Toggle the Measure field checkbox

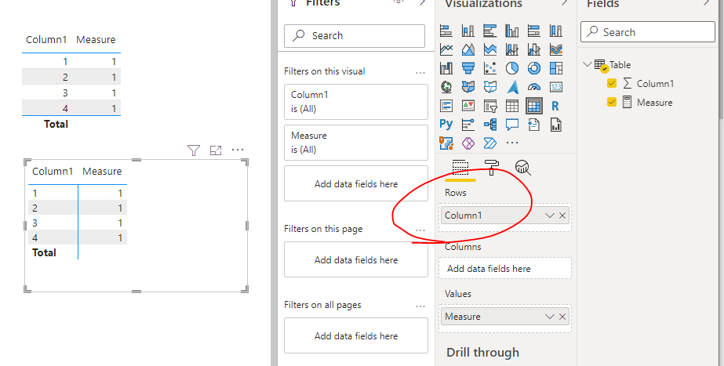point(612,102)
